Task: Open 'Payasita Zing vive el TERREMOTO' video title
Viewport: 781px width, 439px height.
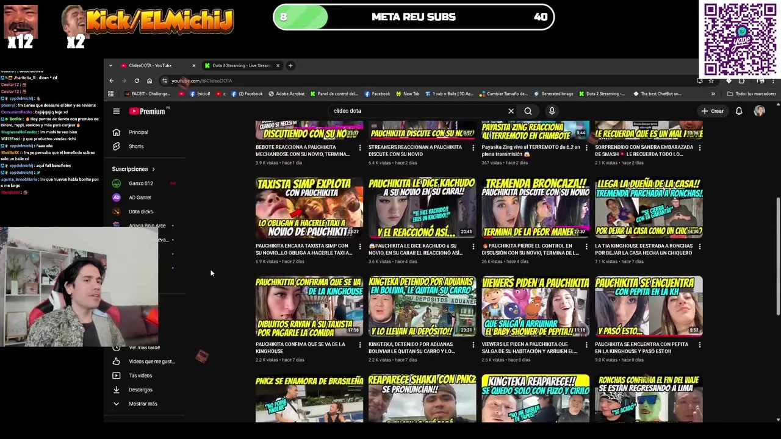Action: coord(530,151)
